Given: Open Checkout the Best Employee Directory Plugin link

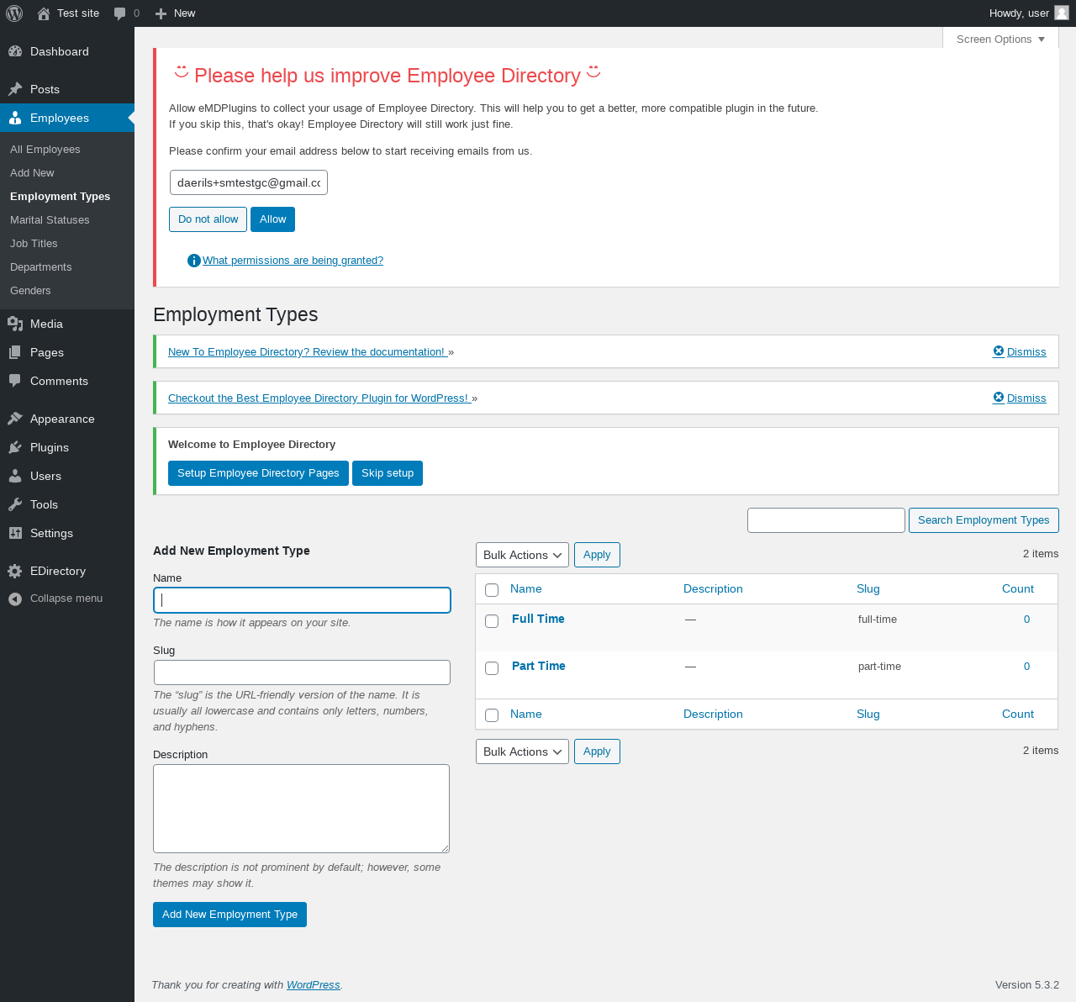Looking at the screenshot, I should (x=319, y=398).
